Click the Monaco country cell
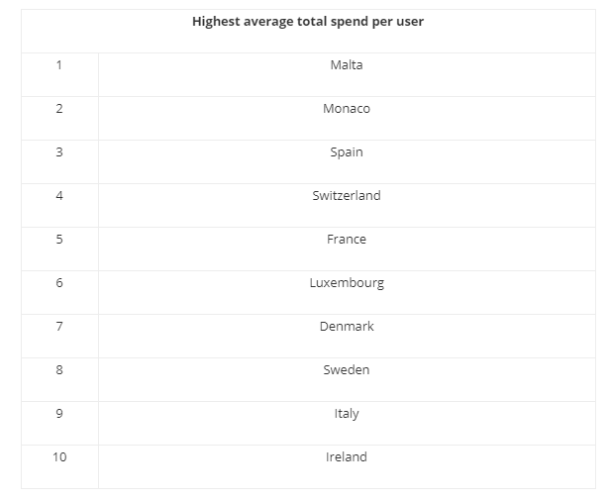Screen dimensions: 610x499 [347, 109]
